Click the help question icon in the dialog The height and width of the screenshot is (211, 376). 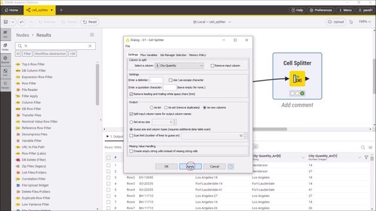tap(231, 166)
